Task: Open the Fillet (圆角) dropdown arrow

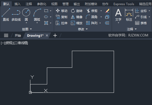Action: (101, 17)
